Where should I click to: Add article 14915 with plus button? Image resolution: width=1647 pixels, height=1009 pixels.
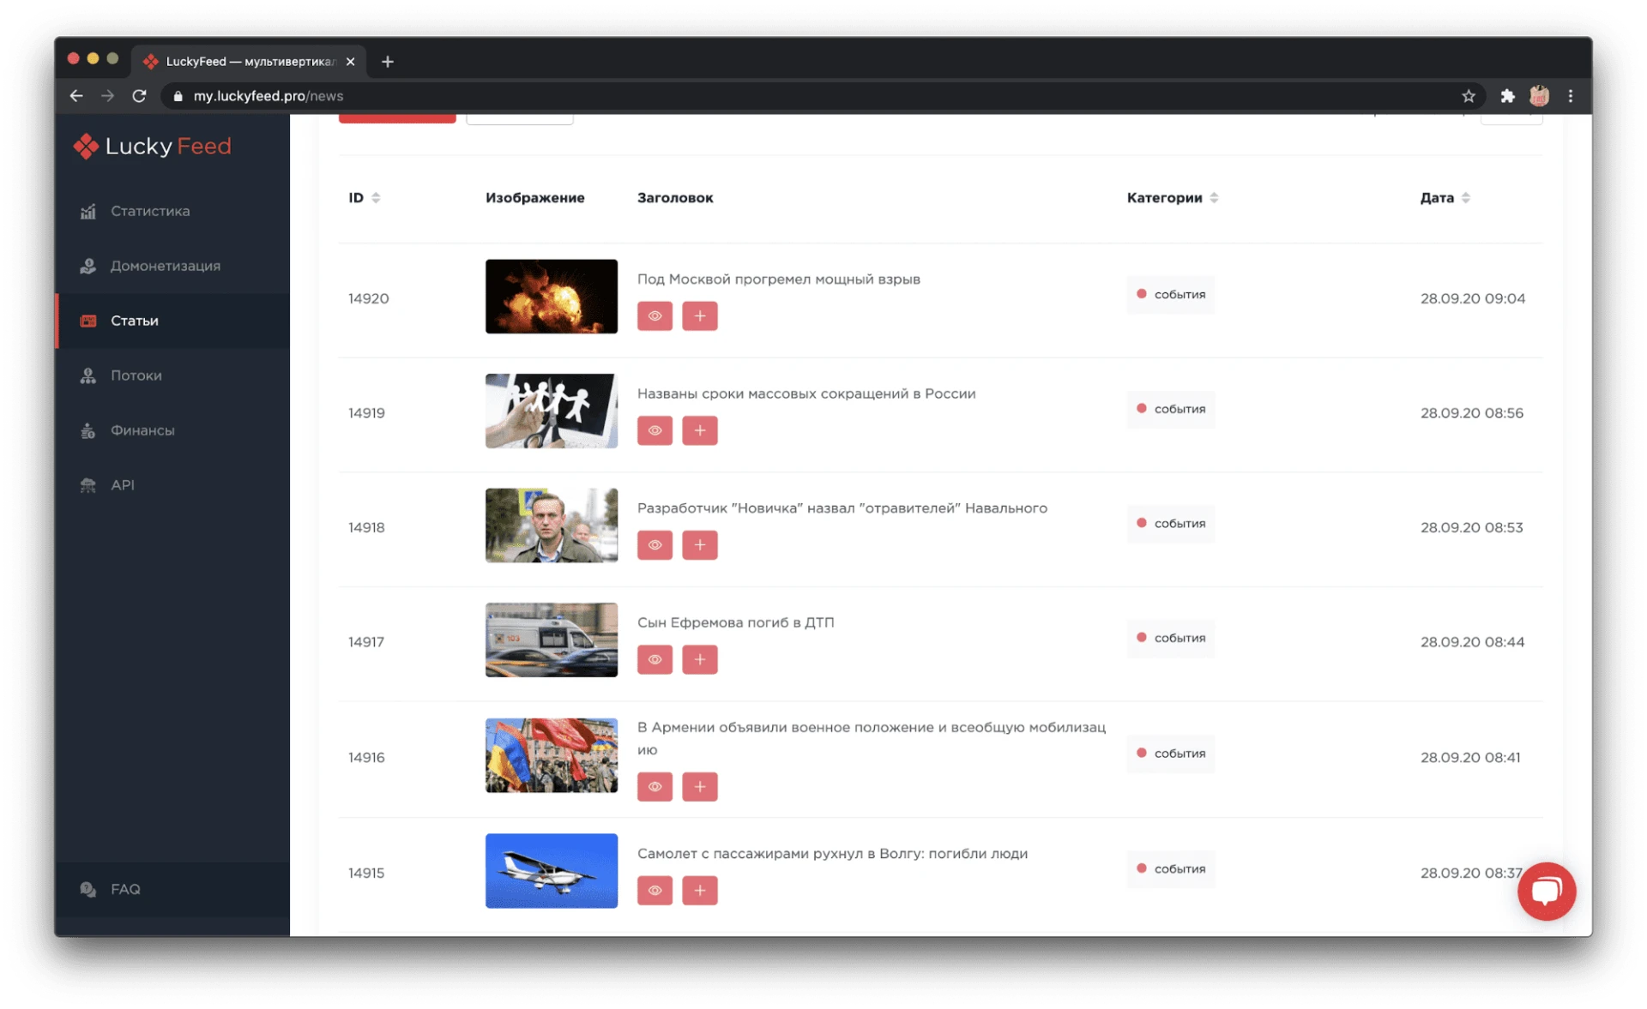pos(700,891)
